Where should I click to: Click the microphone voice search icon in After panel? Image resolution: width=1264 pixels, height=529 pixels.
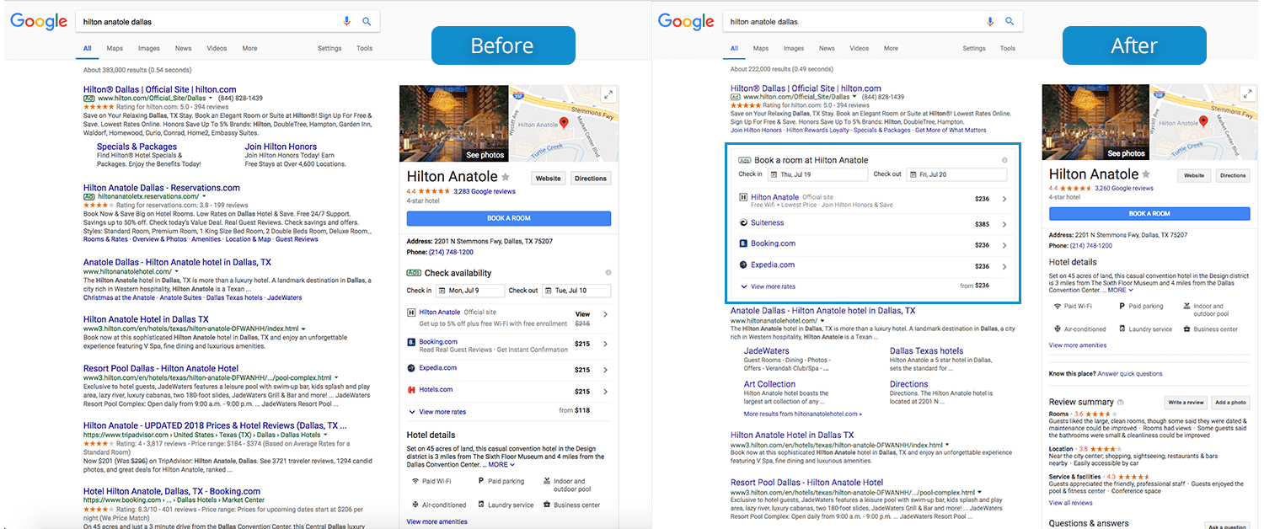(x=990, y=21)
